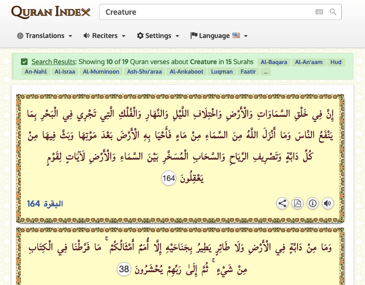365x285 pixels.
Task: Click the speaker icon beside Reciters
Action: (86, 36)
